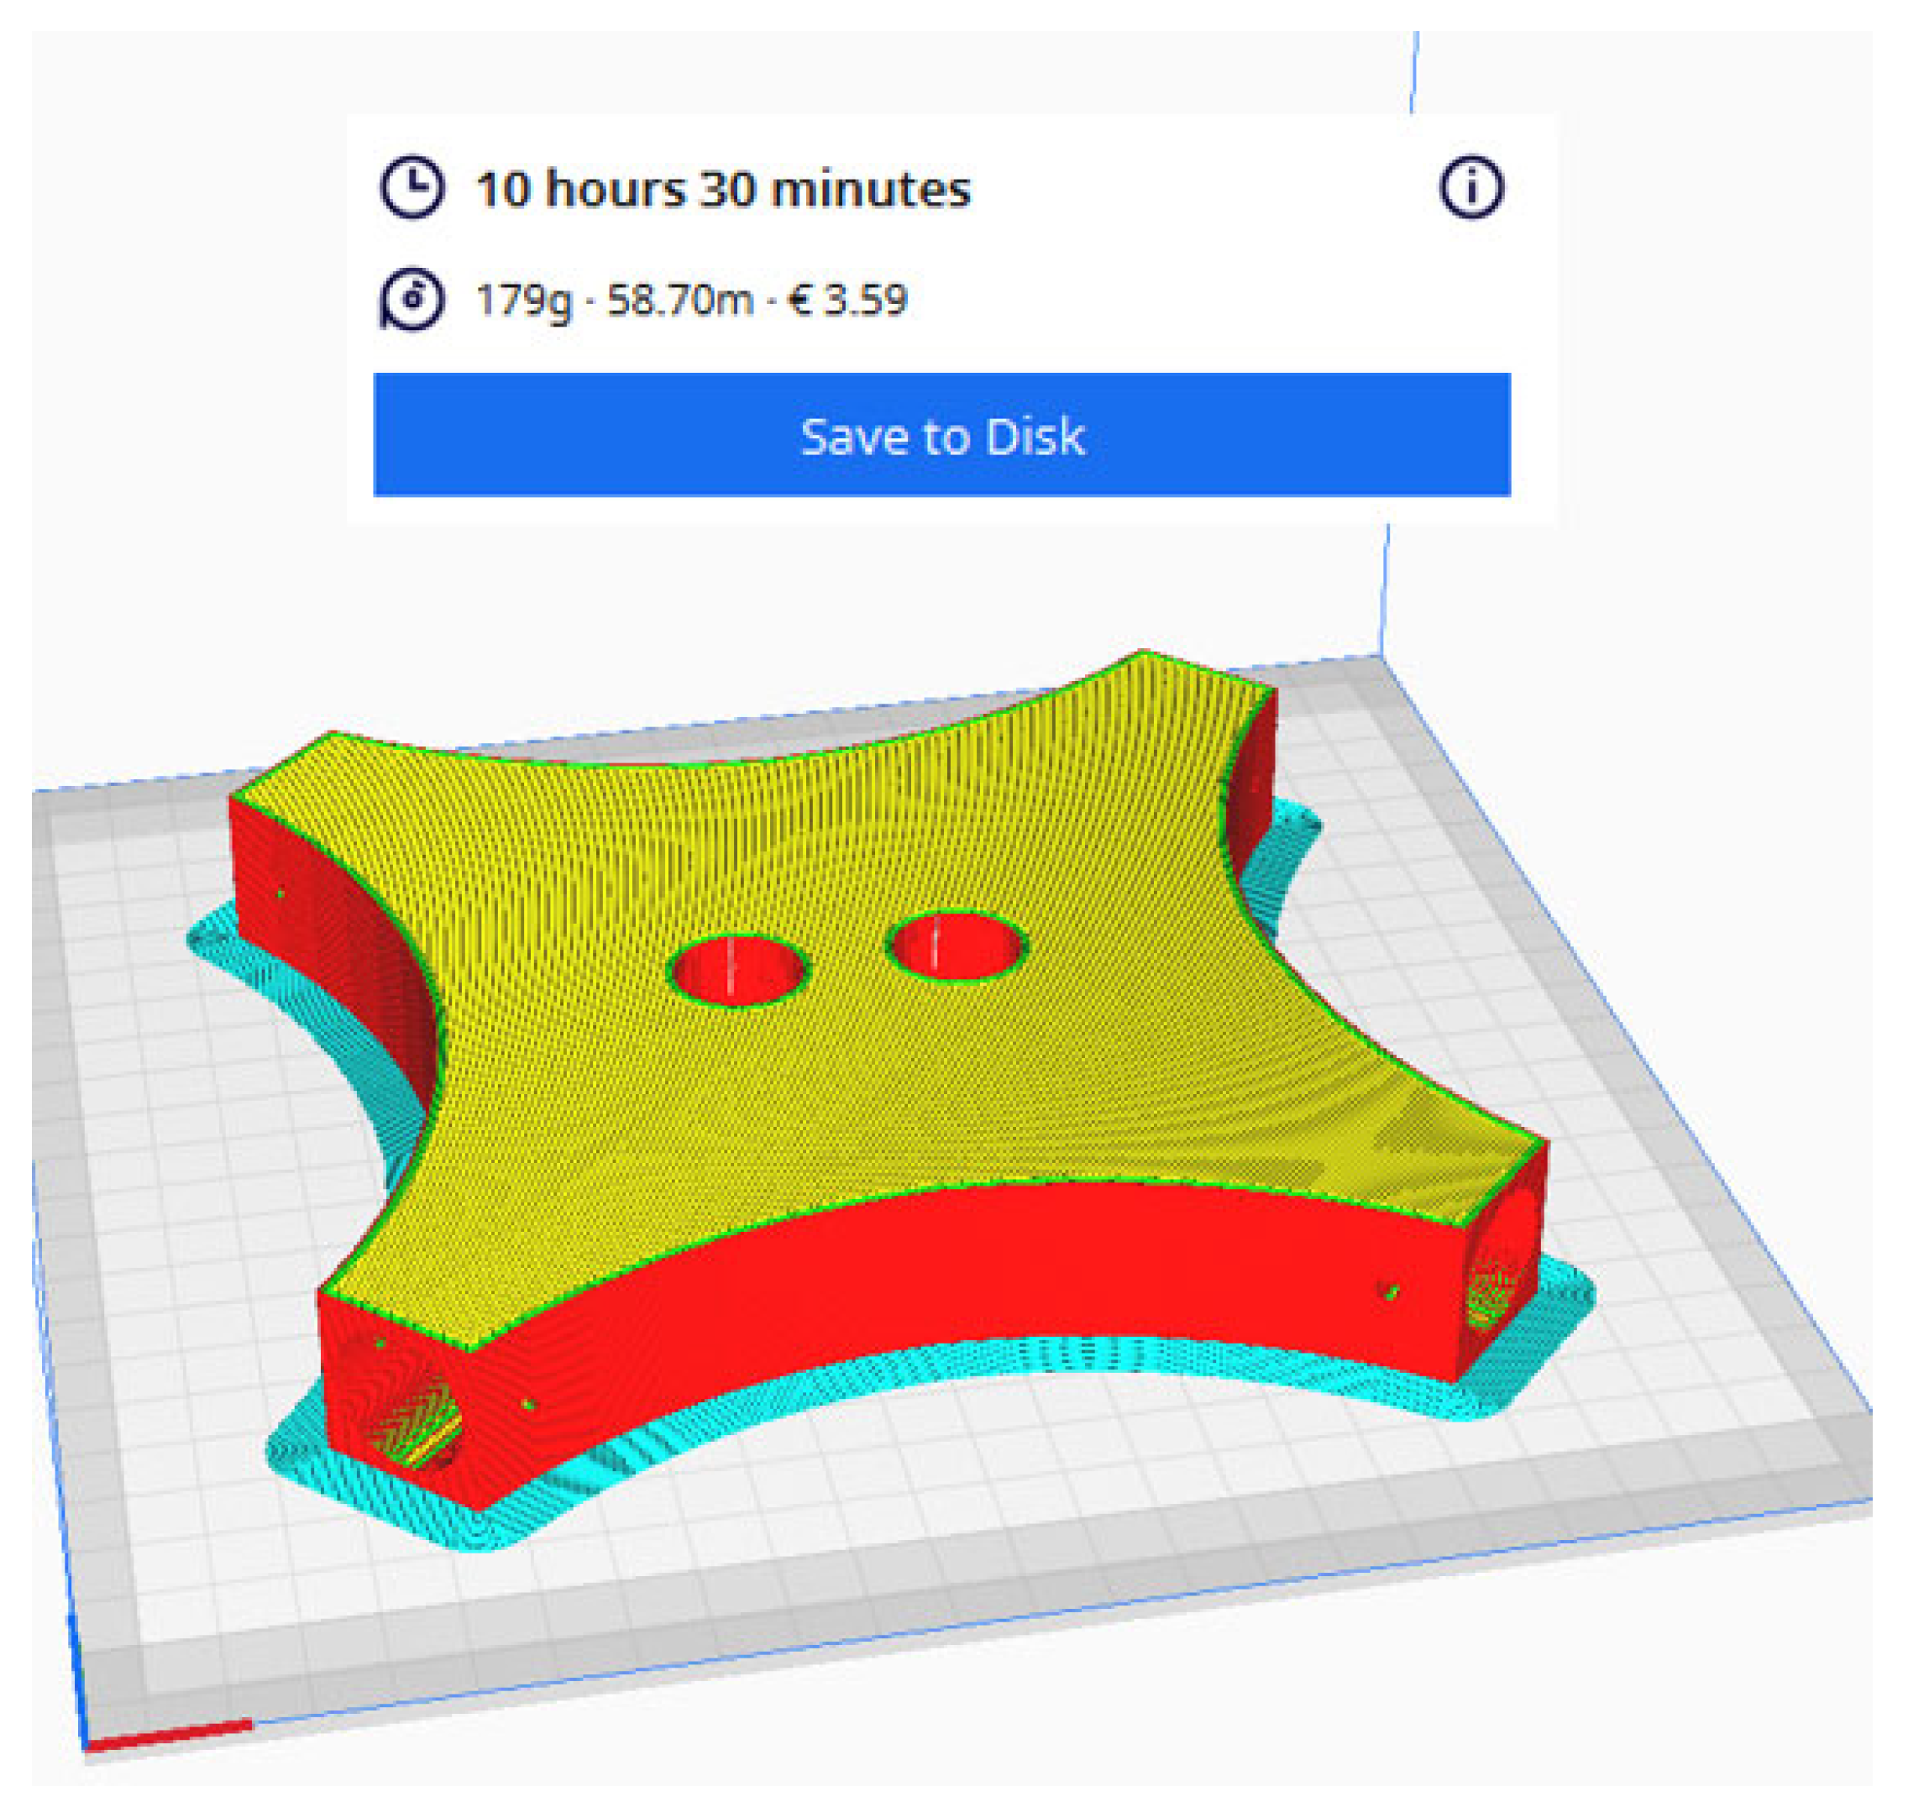
Task: Click the filament spool material icon
Action: [x=411, y=300]
